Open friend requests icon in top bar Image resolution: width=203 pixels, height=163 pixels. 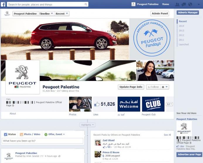(177, 4)
